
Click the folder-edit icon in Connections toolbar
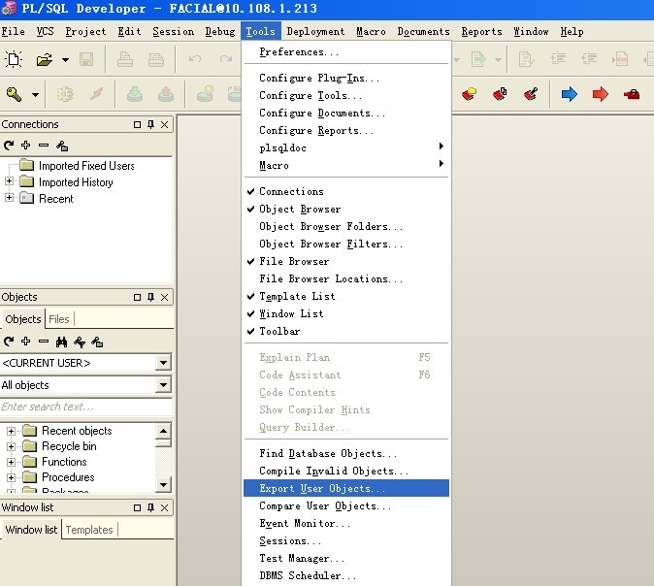[62, 146]
